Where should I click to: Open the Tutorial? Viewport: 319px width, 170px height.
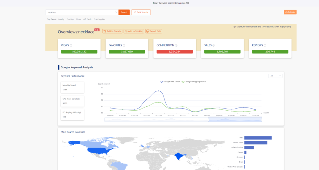click(290, 12)
